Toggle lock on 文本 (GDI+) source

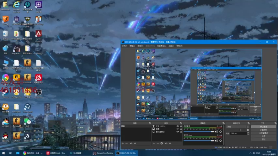click(x=181, y=126)
